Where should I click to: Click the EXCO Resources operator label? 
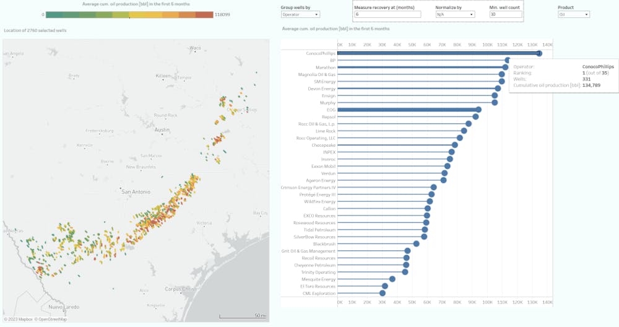click(319, 216)
